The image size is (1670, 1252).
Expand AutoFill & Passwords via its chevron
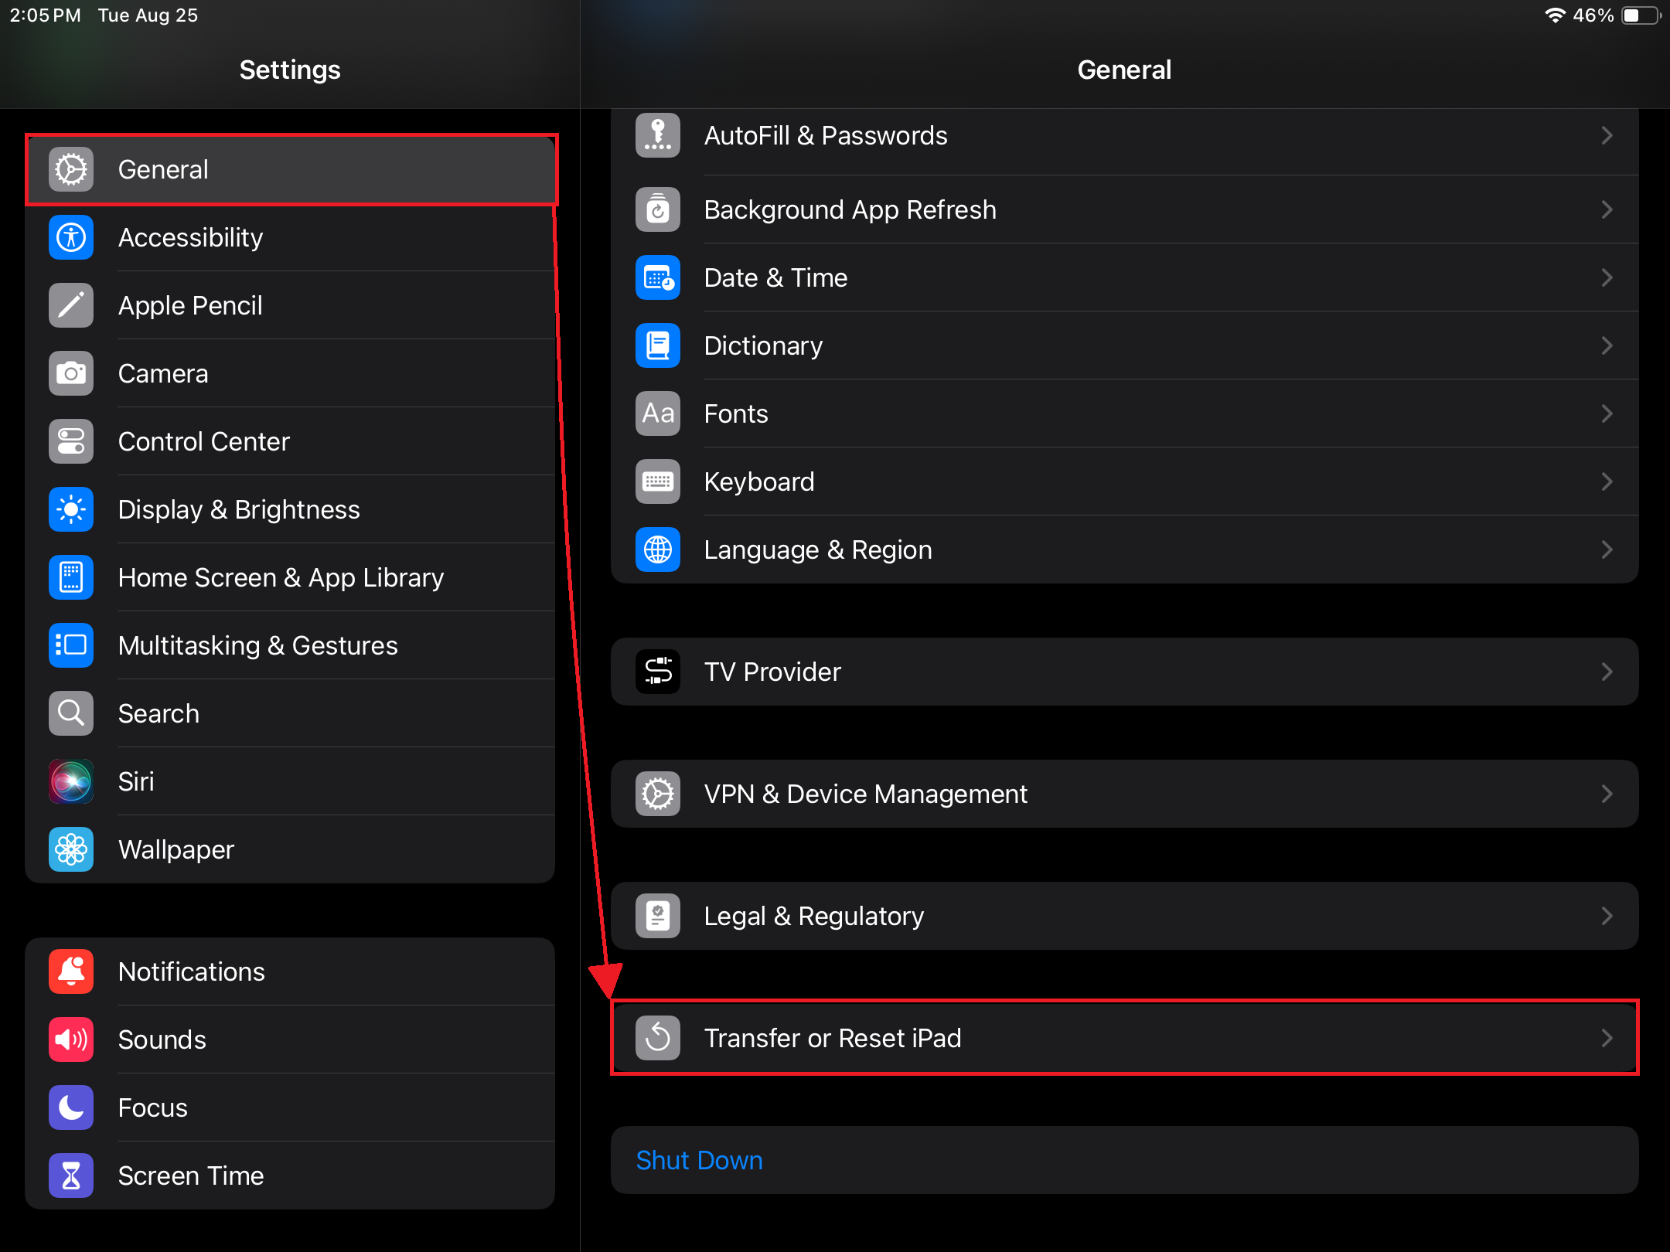coord(1607,135)
